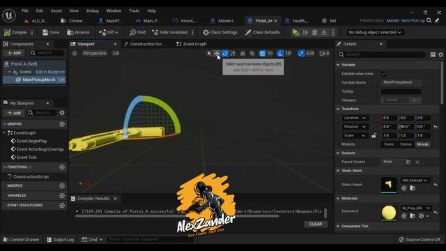Add a new function with plus icon
446x251 pixels.
coord(62,167)
